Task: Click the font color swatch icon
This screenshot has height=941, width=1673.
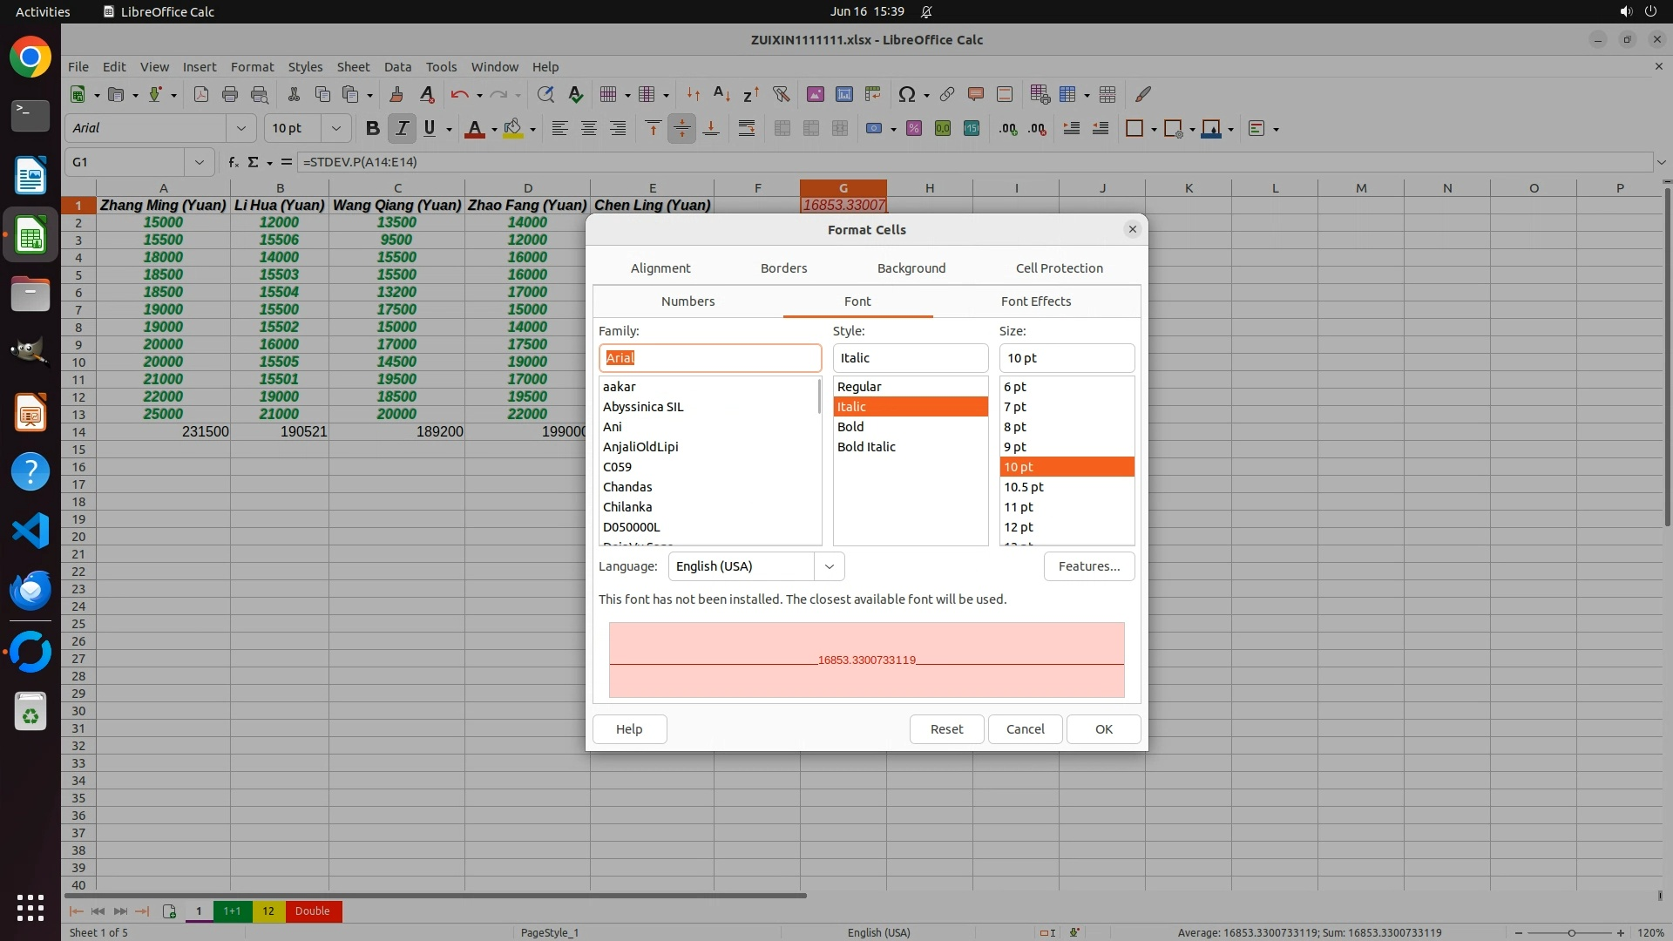Action: click(x=474, y=128)
